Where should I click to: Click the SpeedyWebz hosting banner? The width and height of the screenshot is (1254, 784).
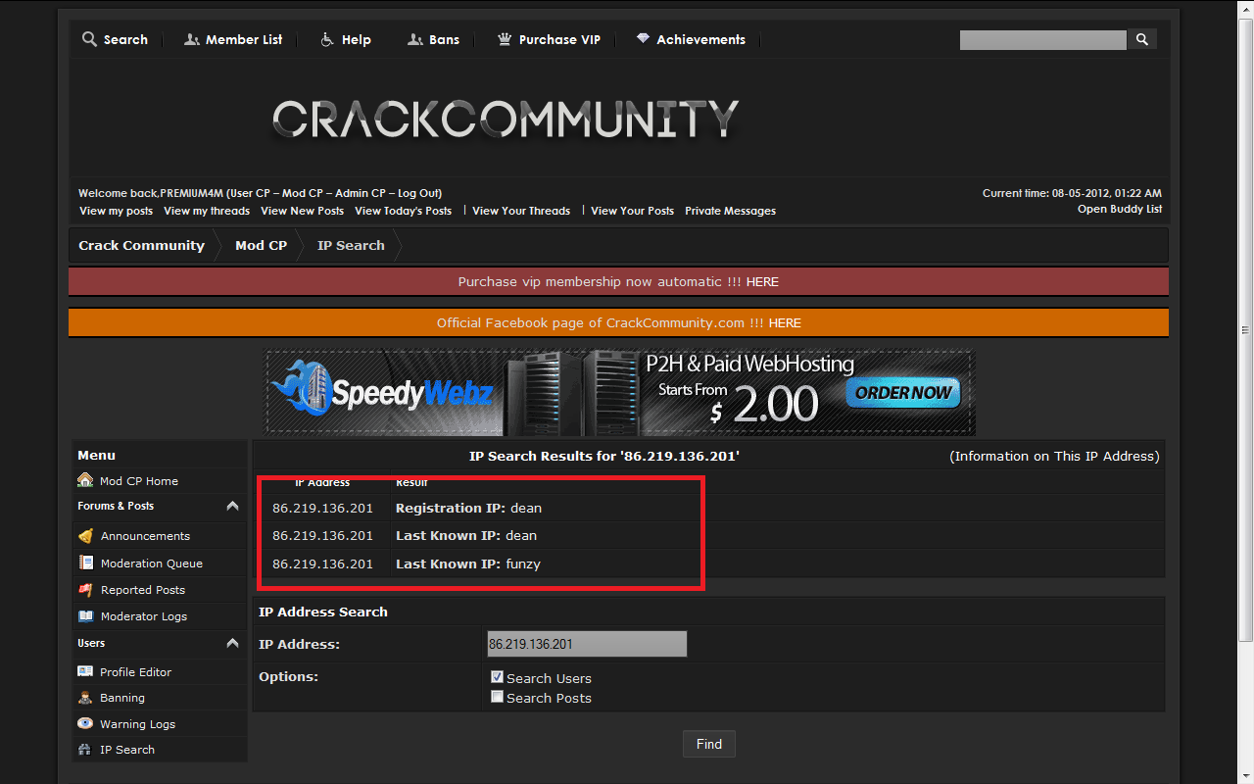620,393
